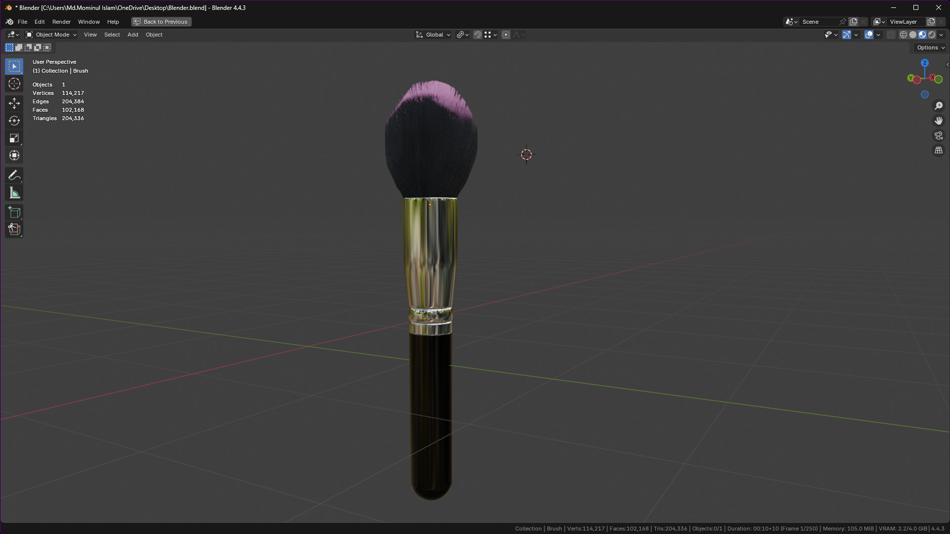The height and width of the screenshot is (534, 950).
Task: Open Global transform orientation dropdown
Action: coord(433,35)
